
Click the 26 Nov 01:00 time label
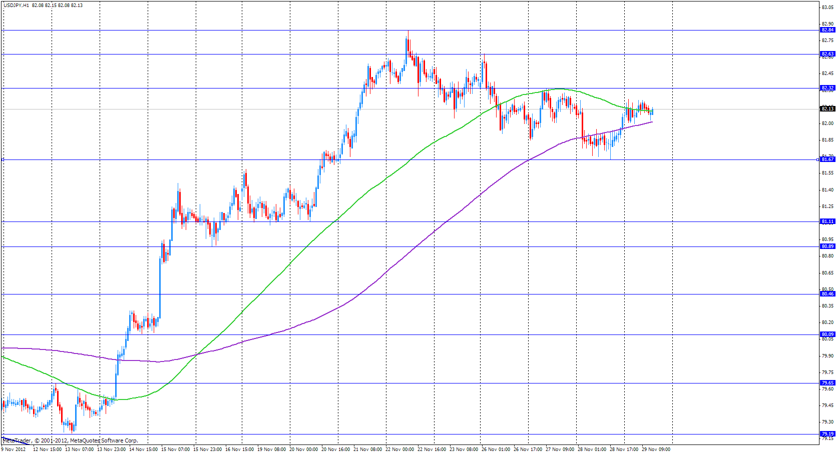point(496,449)
